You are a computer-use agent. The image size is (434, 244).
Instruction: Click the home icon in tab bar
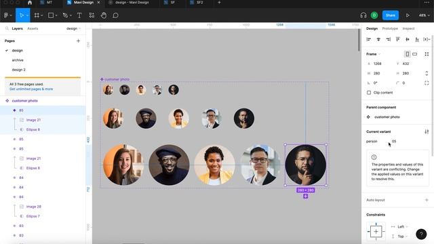point(30,3)
